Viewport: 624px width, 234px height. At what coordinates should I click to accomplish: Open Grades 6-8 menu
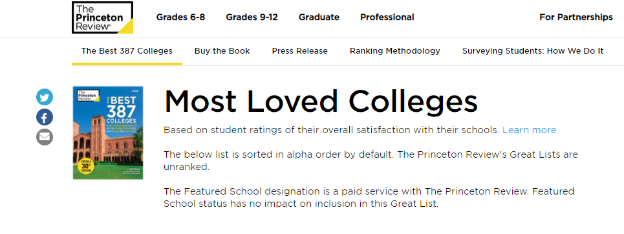point(180,17)
